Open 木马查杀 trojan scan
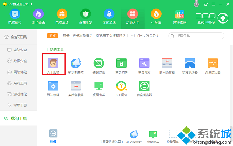Viewport: 233px width, 146px height. click(x=38, y=16)
